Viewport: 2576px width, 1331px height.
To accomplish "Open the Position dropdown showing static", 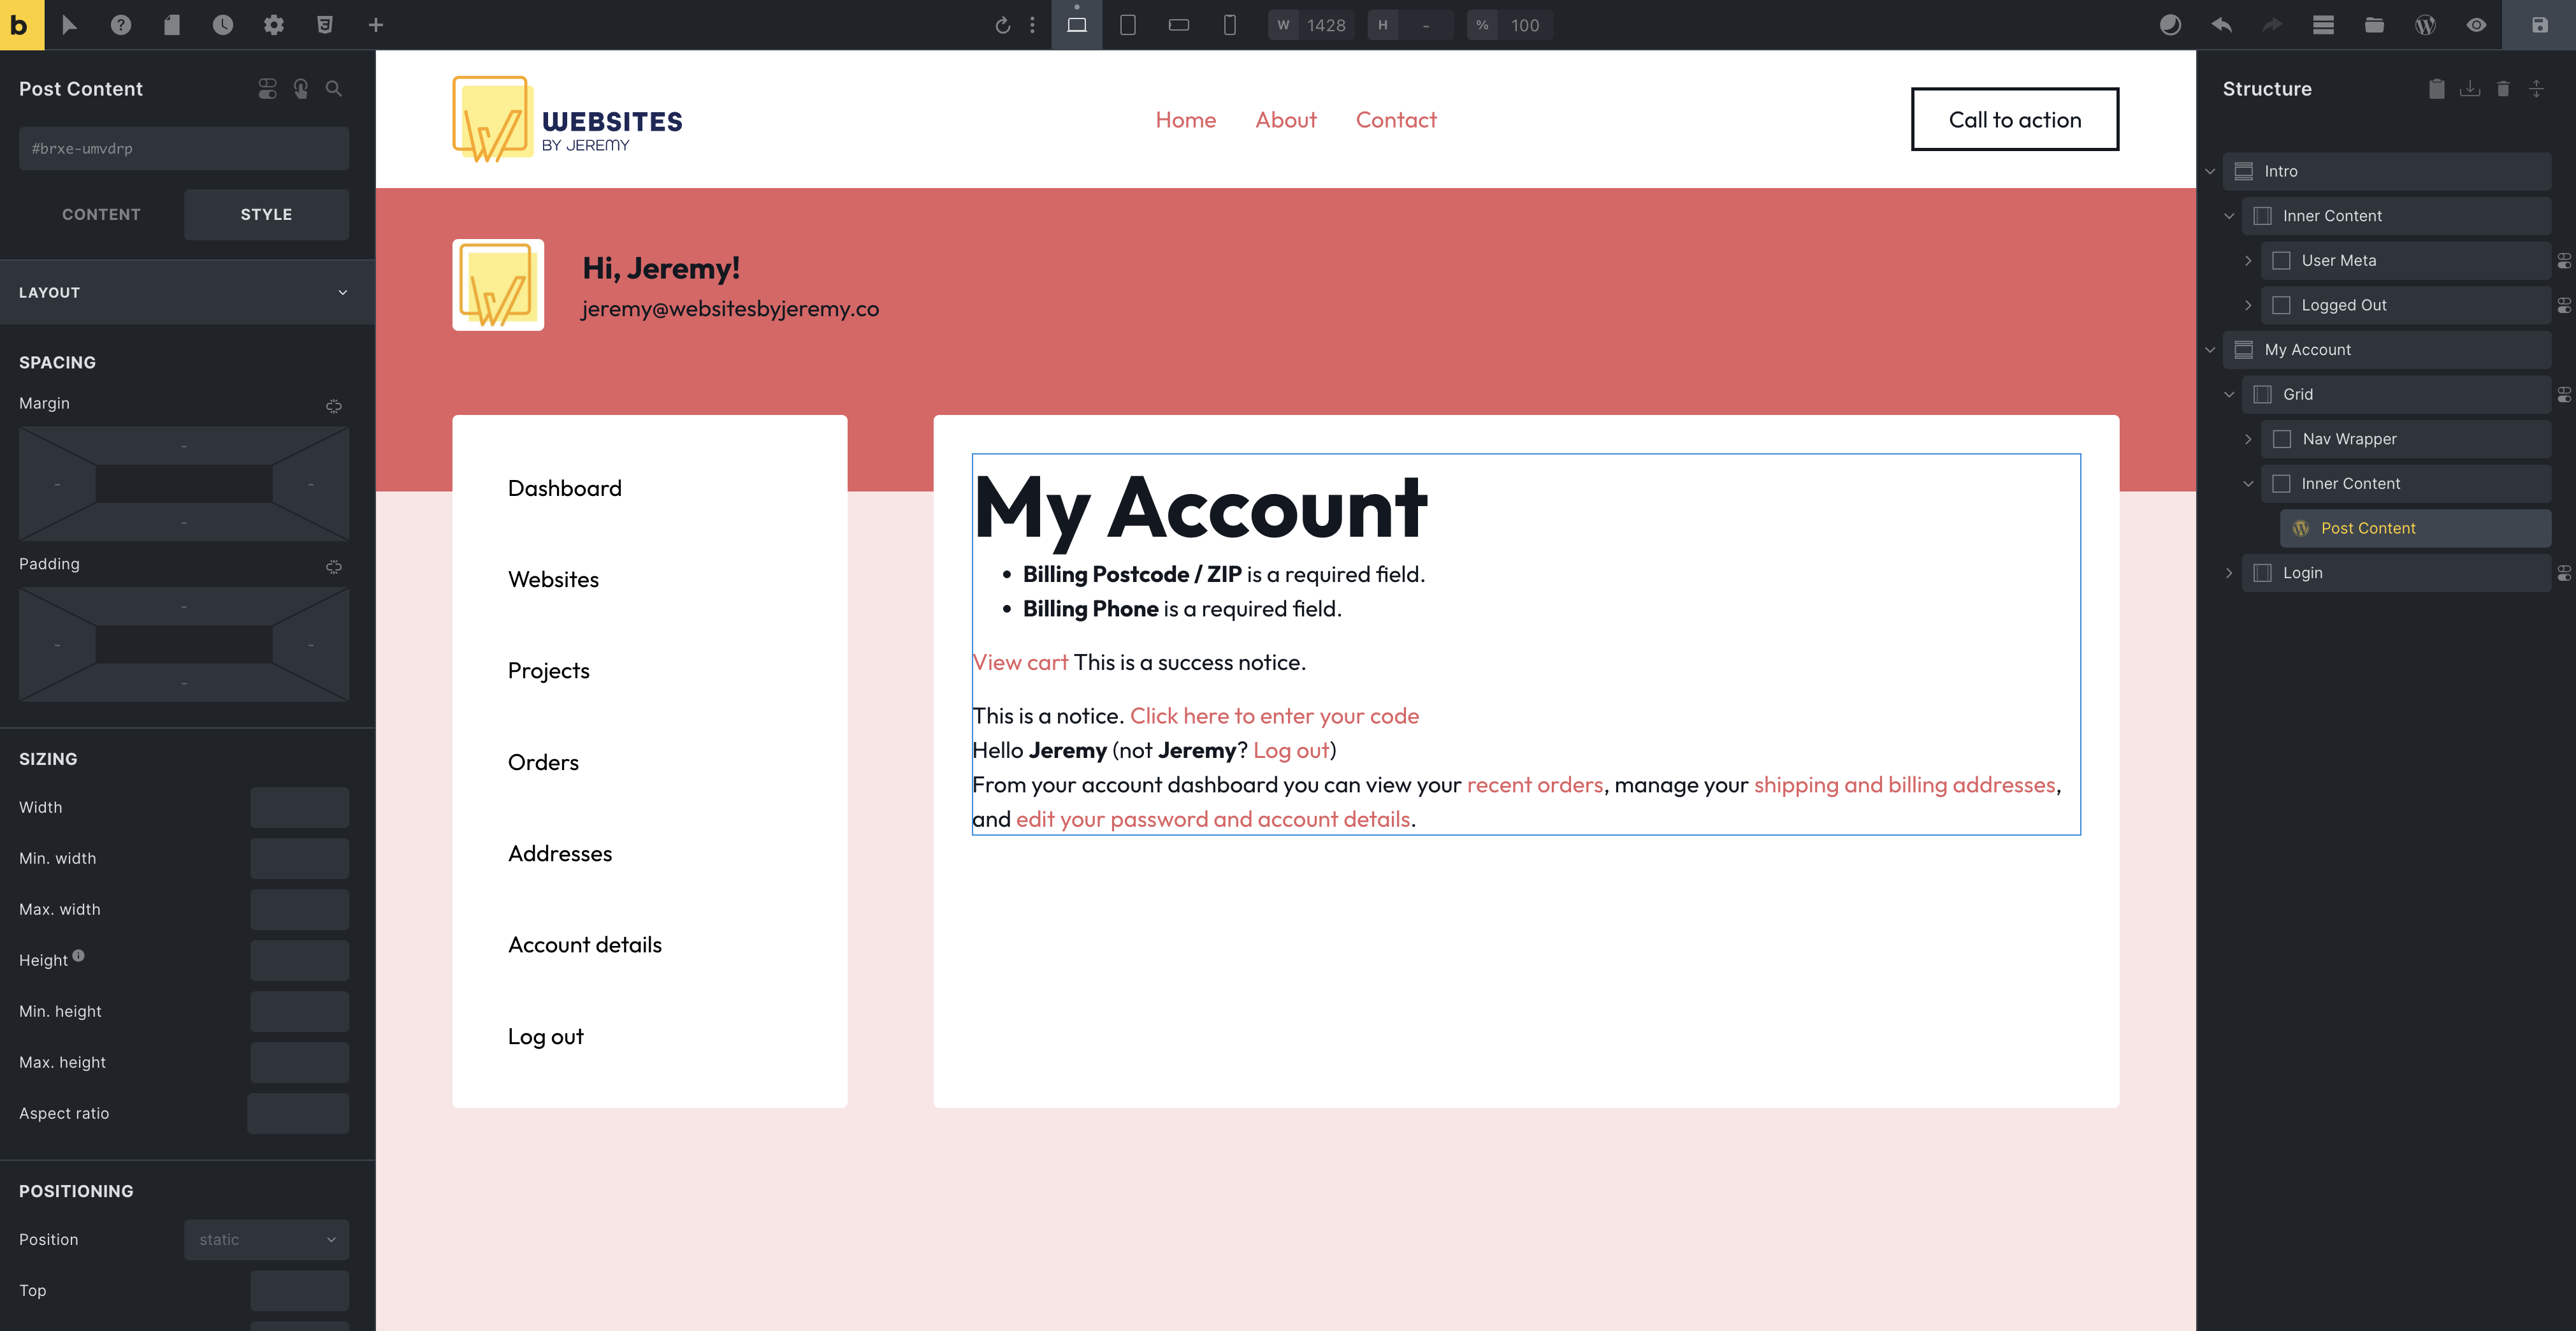I will click(266, 1240).
